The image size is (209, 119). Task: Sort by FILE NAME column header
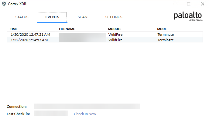pos(67,29)
